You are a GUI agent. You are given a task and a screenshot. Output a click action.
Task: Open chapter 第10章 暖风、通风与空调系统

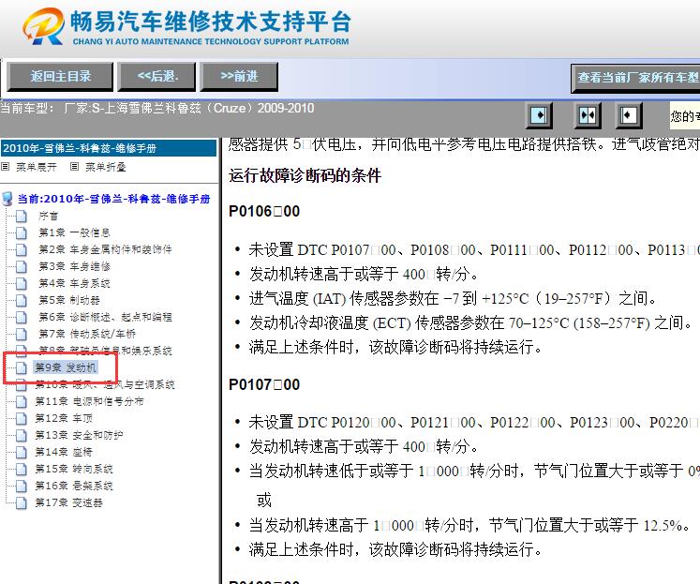(x=105, y=384)
